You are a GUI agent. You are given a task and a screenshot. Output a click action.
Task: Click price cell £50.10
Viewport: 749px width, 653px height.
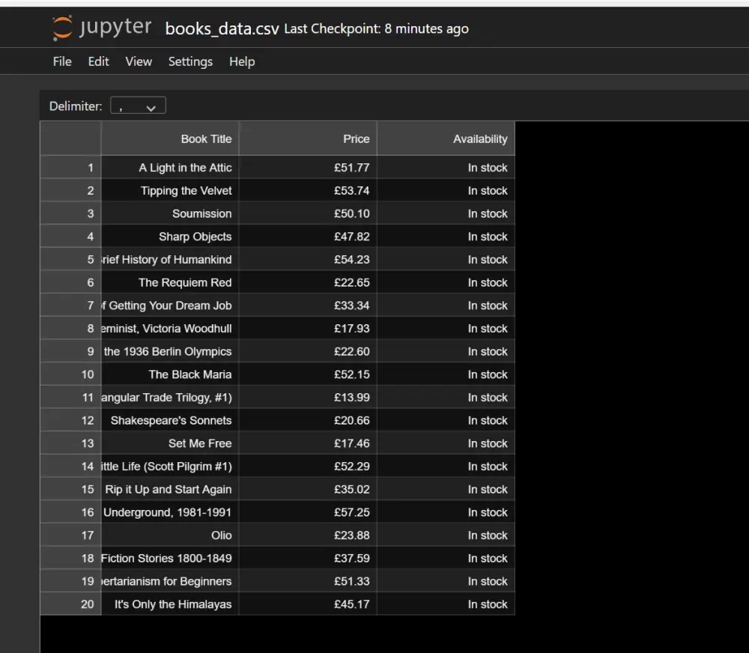pos(308,213)
